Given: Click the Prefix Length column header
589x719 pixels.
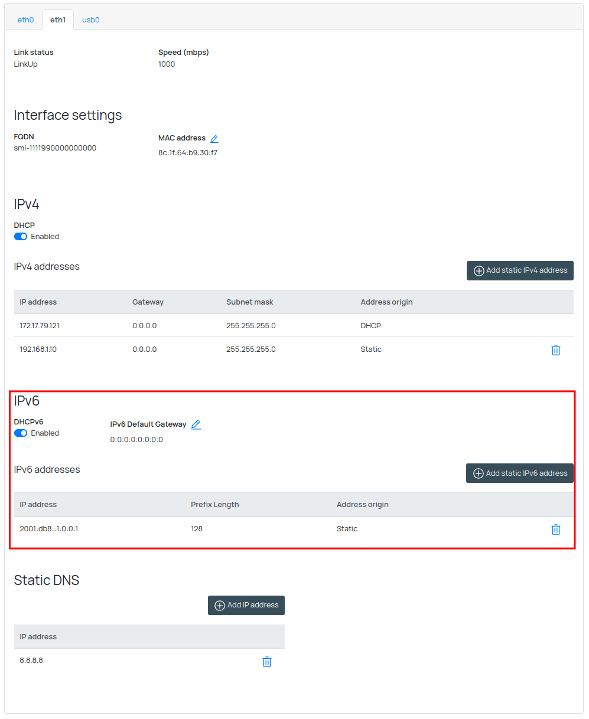Looking at the screenshot, I should coord(214,505).
